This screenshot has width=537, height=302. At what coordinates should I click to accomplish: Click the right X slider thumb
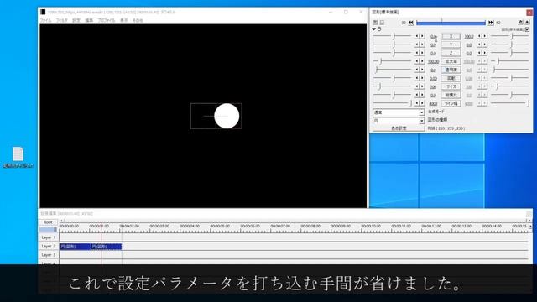pos(512,35)
